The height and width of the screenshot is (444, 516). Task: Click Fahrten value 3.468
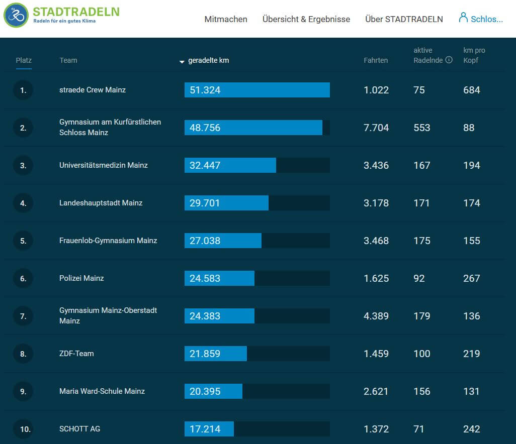click(x=376, y=241)
